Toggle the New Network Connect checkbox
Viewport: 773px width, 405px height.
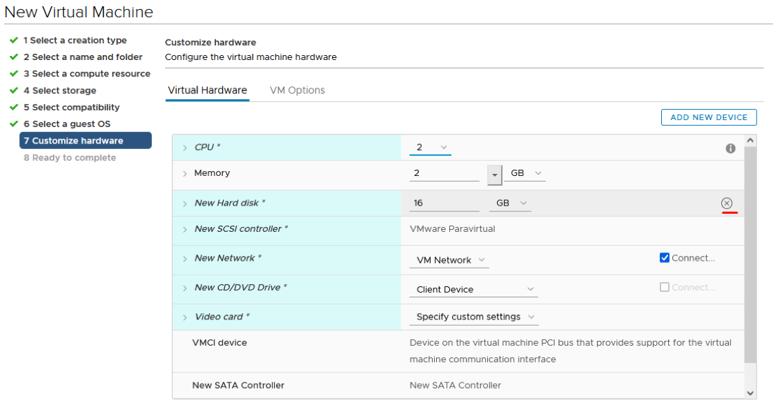click(665, 257)
